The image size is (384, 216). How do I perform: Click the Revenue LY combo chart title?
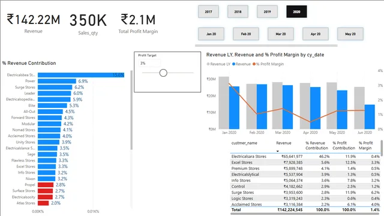coord(265,55)
